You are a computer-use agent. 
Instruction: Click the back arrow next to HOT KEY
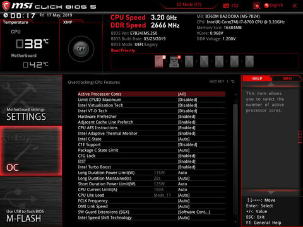[x=233, y=81]
